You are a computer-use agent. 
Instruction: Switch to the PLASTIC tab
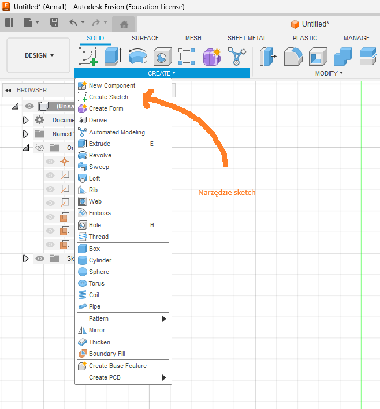click(305, 38)
